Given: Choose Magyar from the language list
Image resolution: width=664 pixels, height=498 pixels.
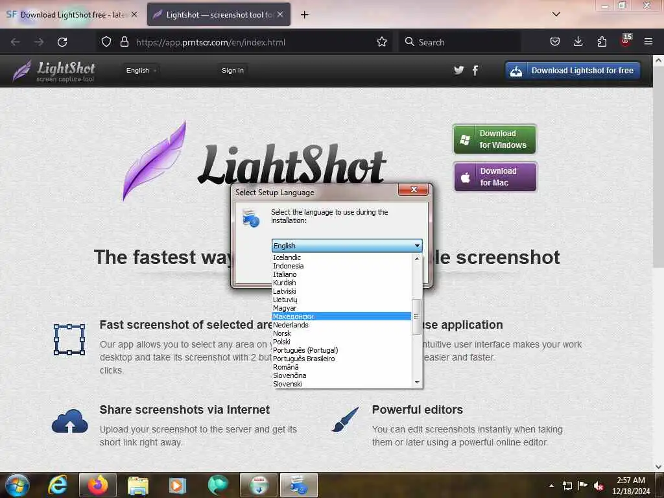Looking at the screenshot, I should pos(341,308).
